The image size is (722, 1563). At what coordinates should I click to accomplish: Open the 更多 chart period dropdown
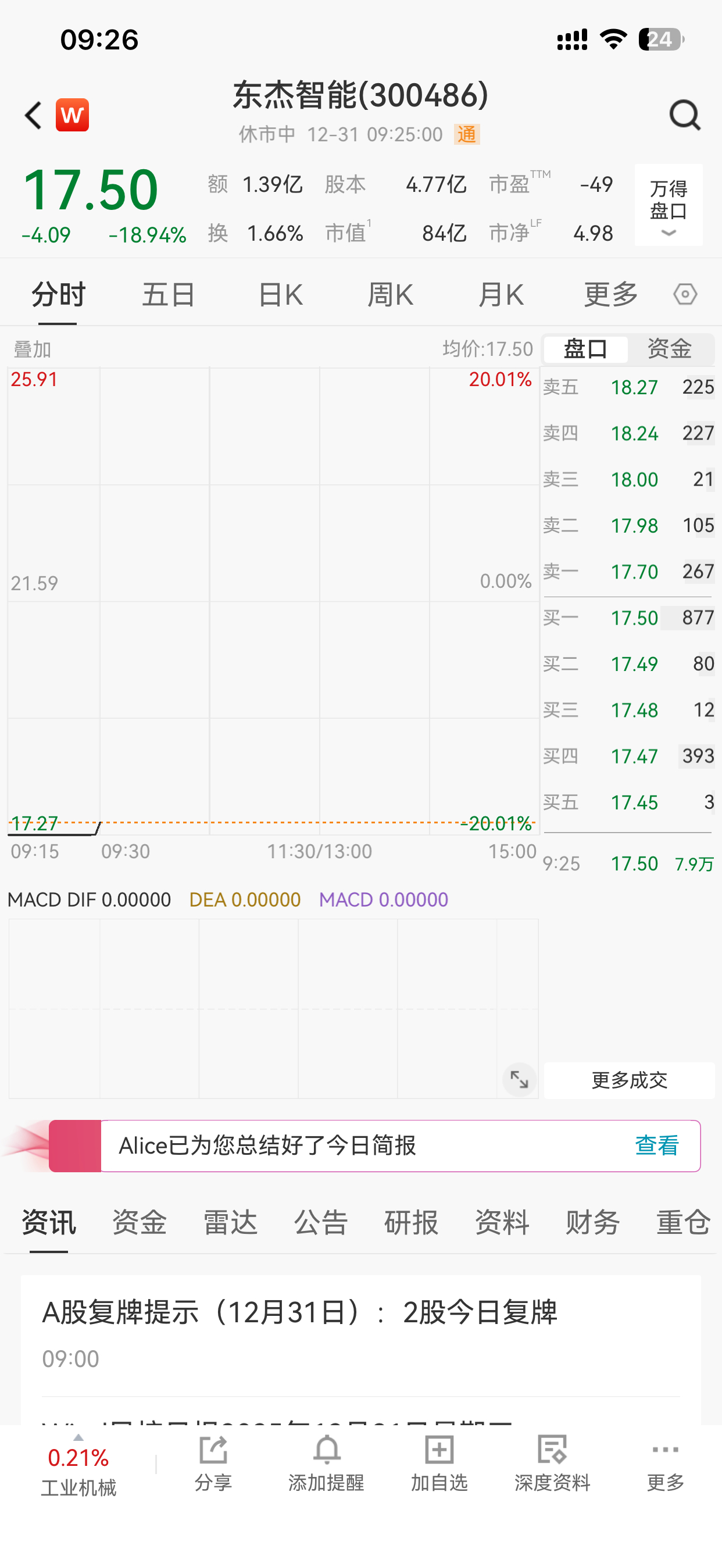tap(610, 295)
